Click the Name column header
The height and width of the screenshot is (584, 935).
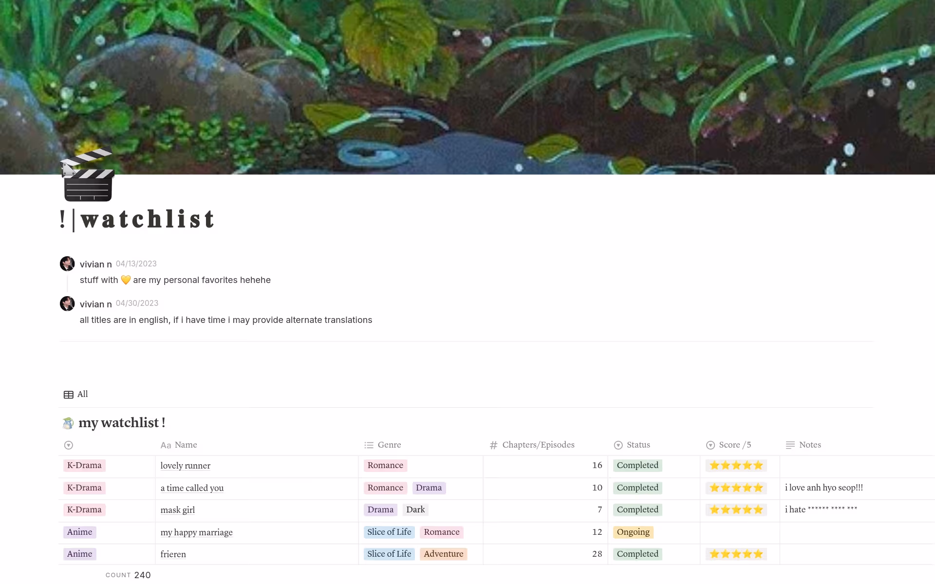coord(186,445)
